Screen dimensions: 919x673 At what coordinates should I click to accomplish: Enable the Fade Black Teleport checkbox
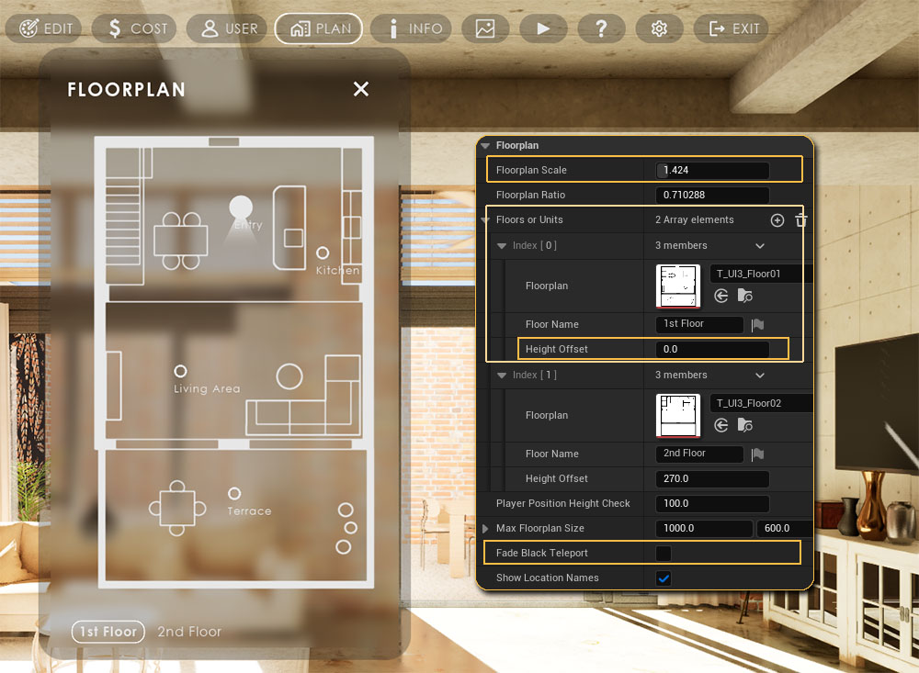[x=664, y=553]
